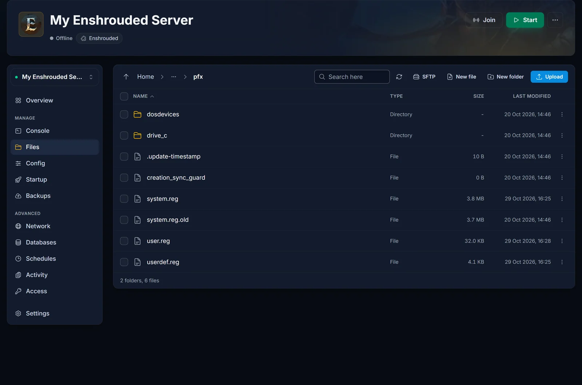Viewport: 582px width, 385px height.
Task: Click the Join server button
Action: [484, 20]
